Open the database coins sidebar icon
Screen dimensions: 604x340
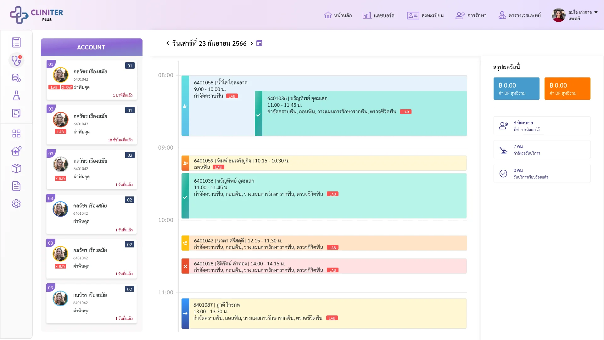point(16,78)
